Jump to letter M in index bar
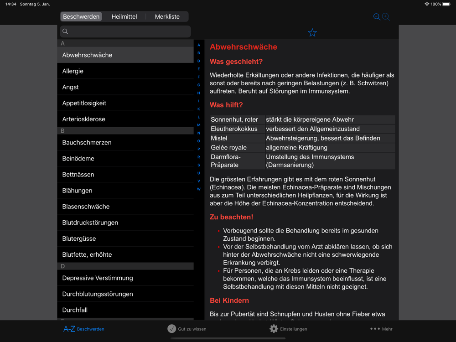This screenshot has height=342, width=456. click(199, 125)
